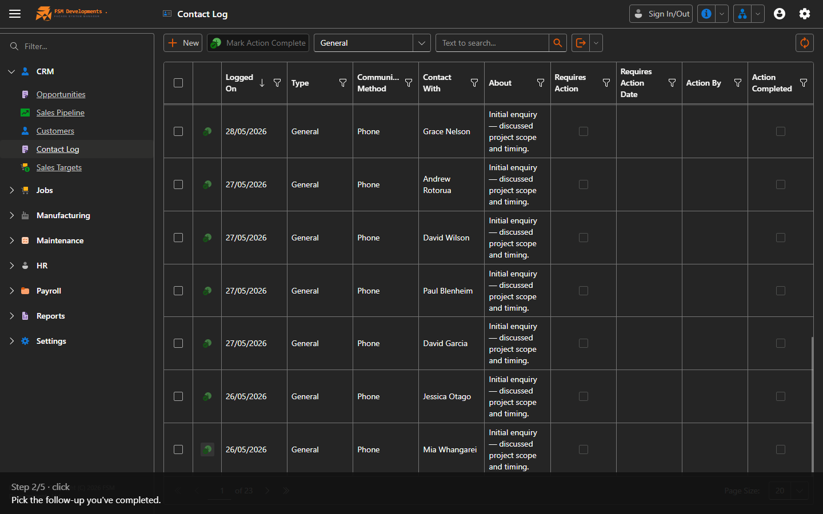823x514 pixels.
Task: Go to Opportunities in the CRM menu
Action: [61, 94]
